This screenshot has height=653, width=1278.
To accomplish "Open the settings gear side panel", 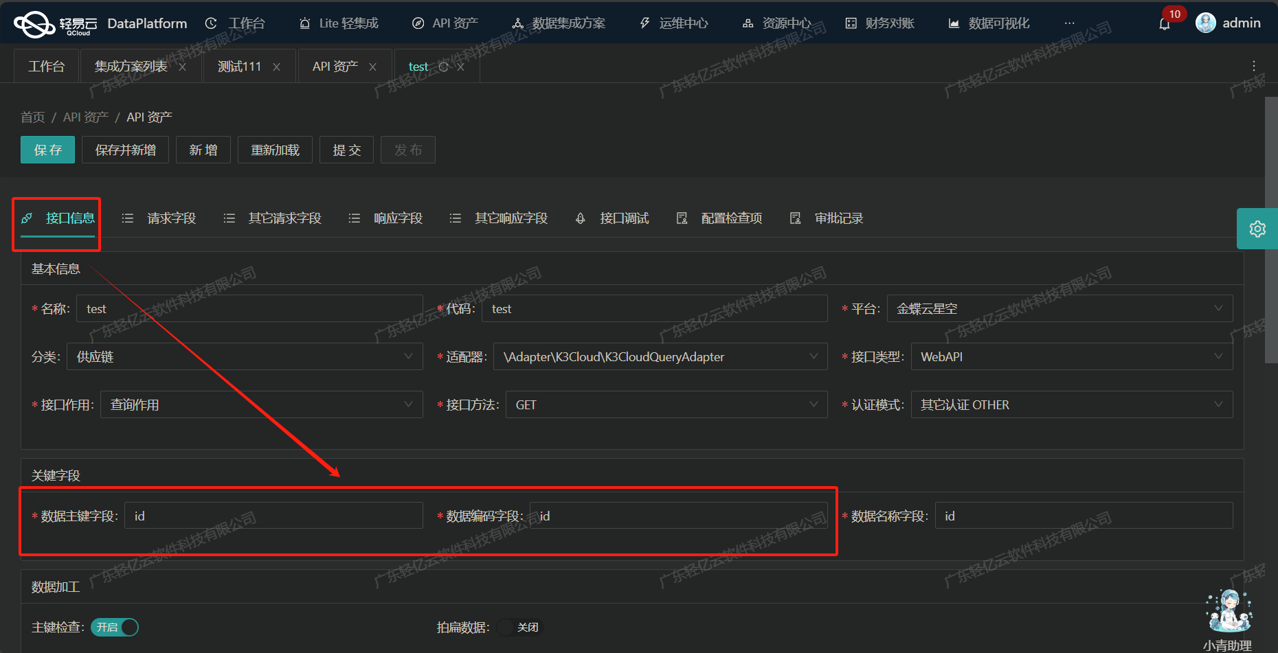I will 1257,229.
